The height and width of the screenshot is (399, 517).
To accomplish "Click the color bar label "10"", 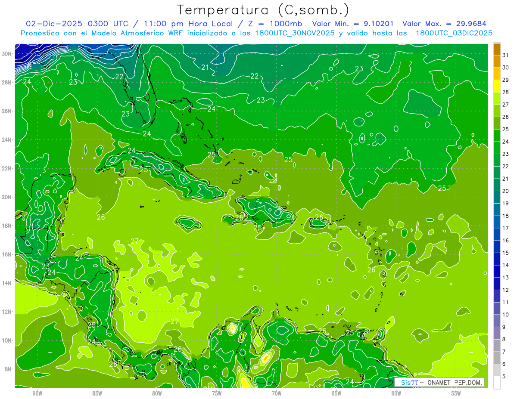I will [505, 314].
